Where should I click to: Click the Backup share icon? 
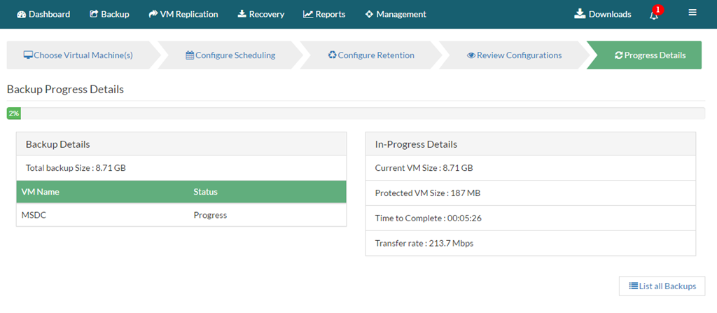tap(95, 14)
